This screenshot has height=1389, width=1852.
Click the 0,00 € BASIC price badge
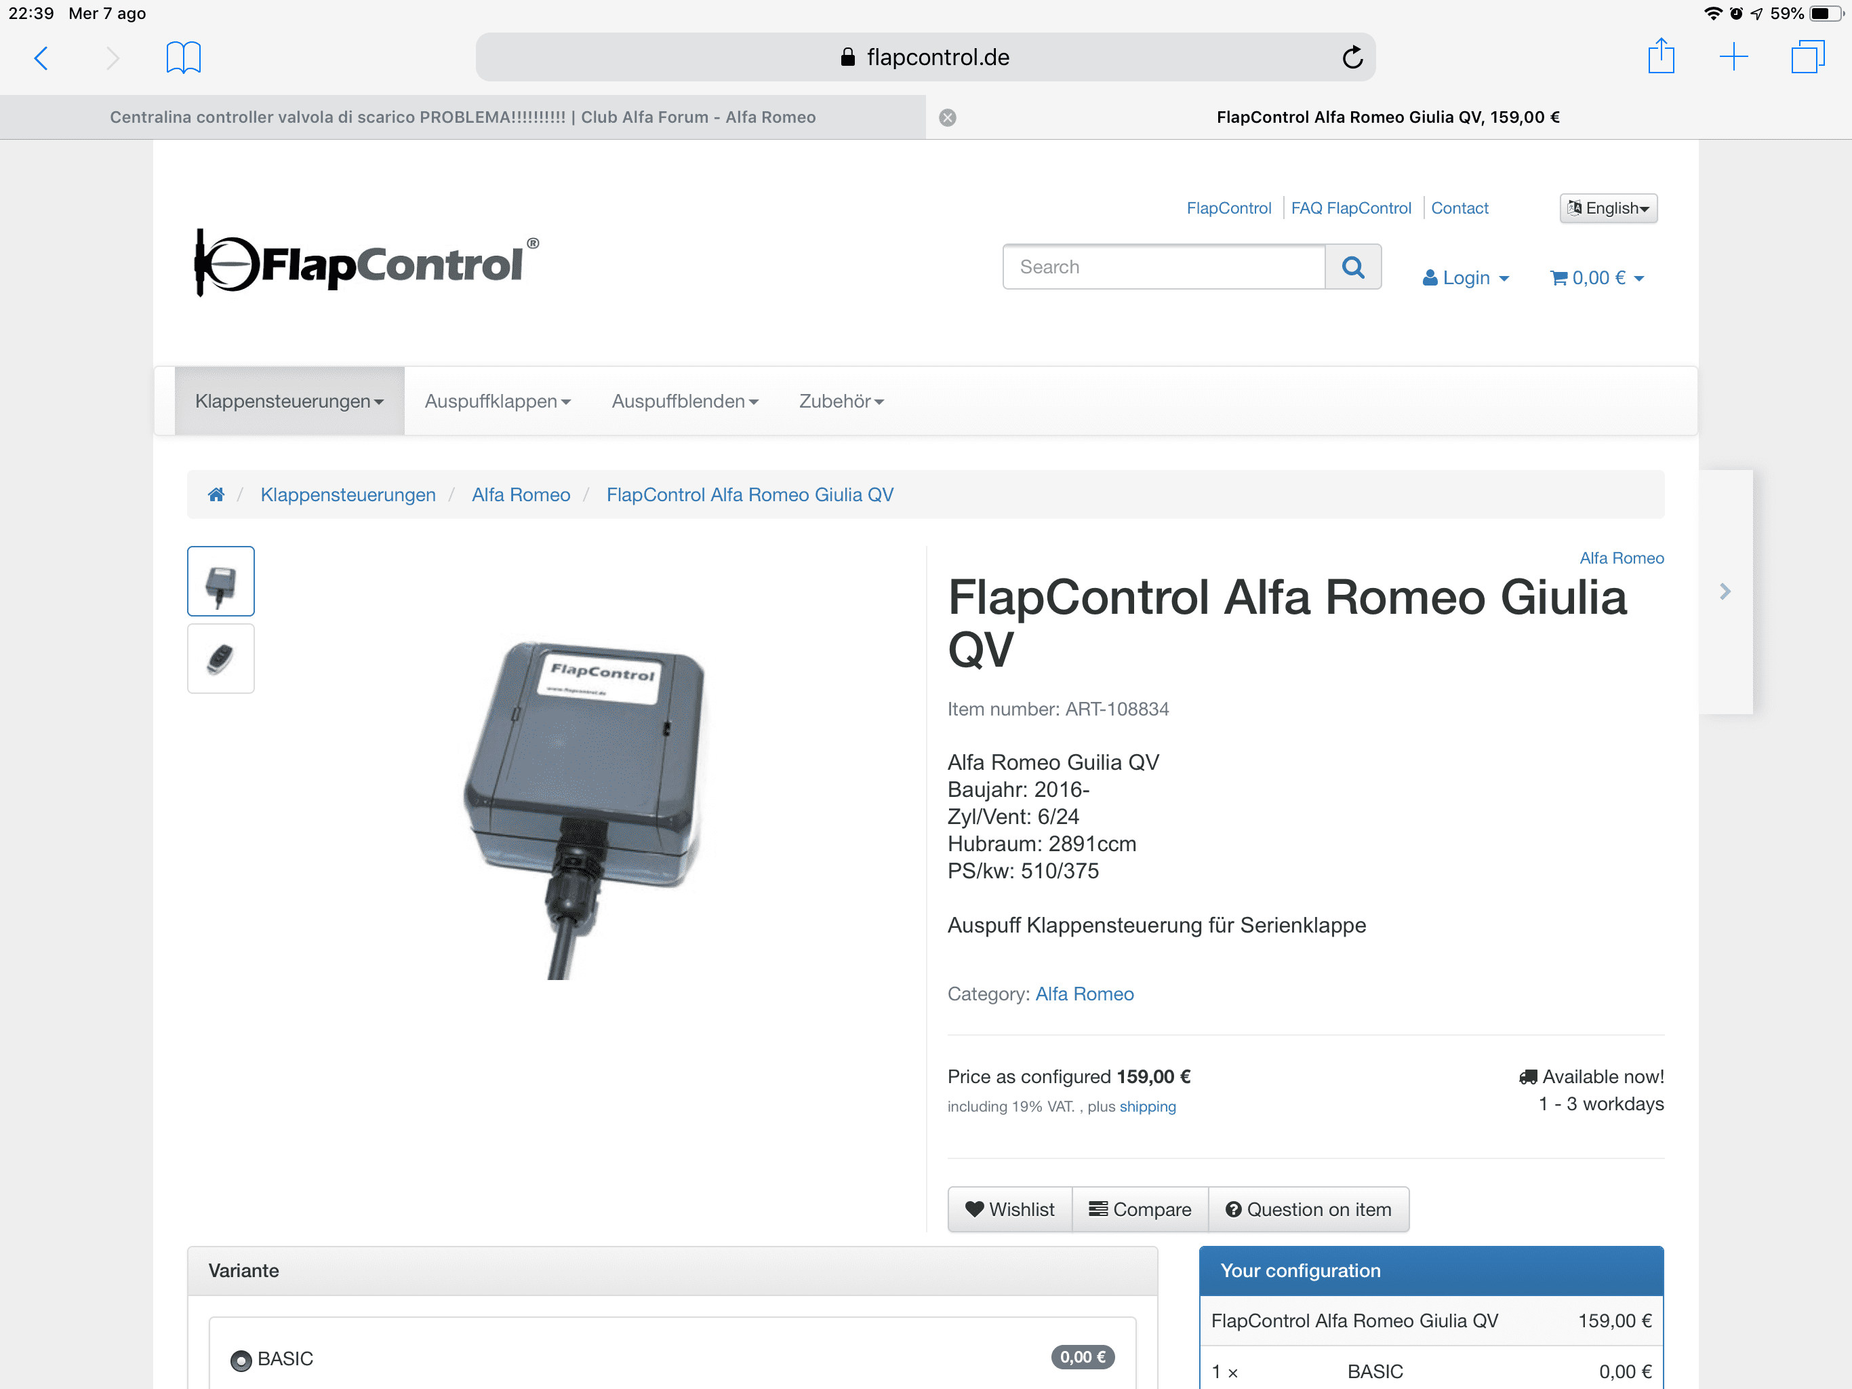[x=1083, y=1357]
